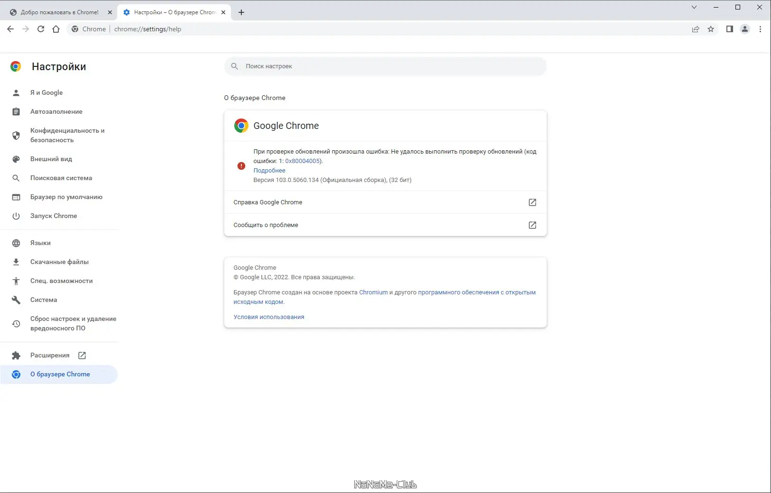Select Конфиденциальность и безопасность in sidebar

pos(67,135)
